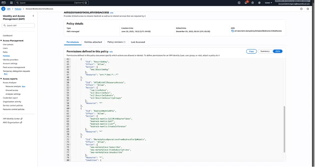Switch permissions view to Summary
The image size is (315, 167).
(265, 51)
